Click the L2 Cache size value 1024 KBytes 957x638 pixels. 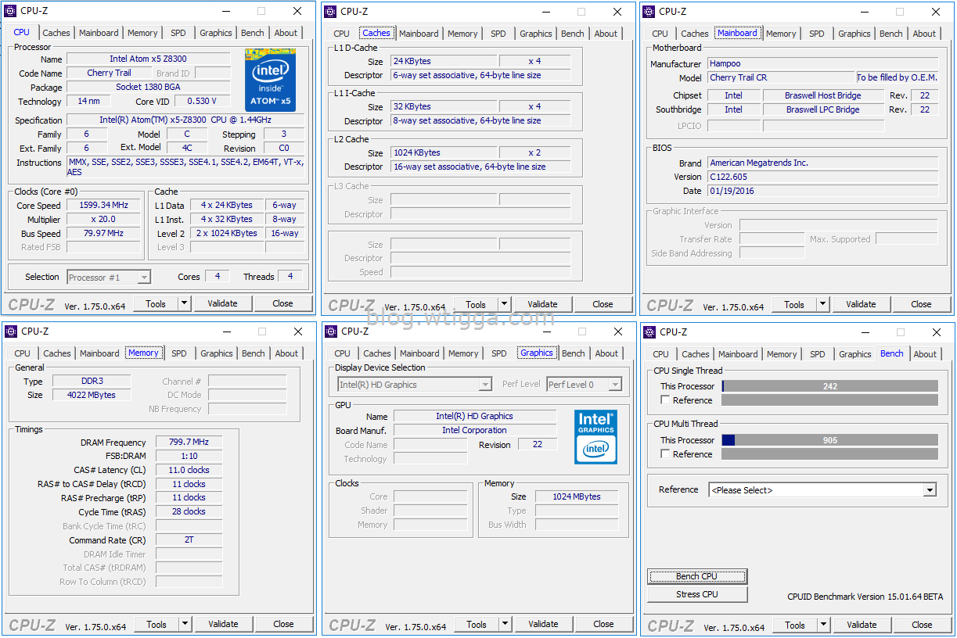coord(444,152)
